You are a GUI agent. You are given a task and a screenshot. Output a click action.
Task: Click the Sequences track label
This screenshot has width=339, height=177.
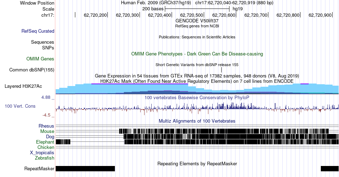pyautogui.click(x=42, y=42)
